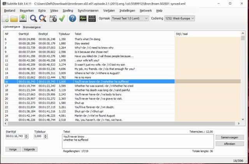Switch to the Lijstweergave tab

coord(12,27)
